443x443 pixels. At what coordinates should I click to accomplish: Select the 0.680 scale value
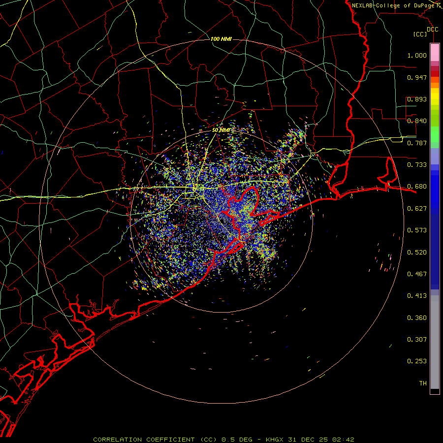click(417, 187)
